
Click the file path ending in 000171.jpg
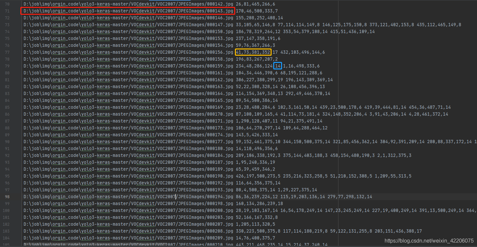click(128, 121)
